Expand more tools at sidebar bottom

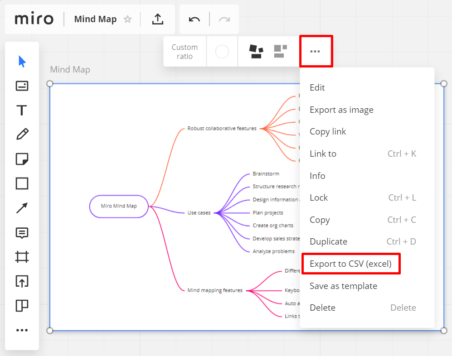click(x=22, y=330)
